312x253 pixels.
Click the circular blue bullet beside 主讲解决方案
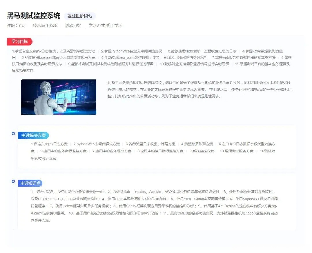coord(13,133)
